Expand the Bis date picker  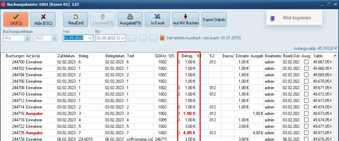[x=123, y=38]
